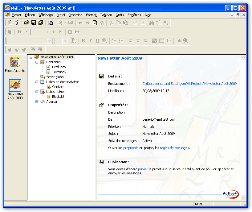Click the new item with paperclip icon
The image size is (252, 212).
click(17, 23)
